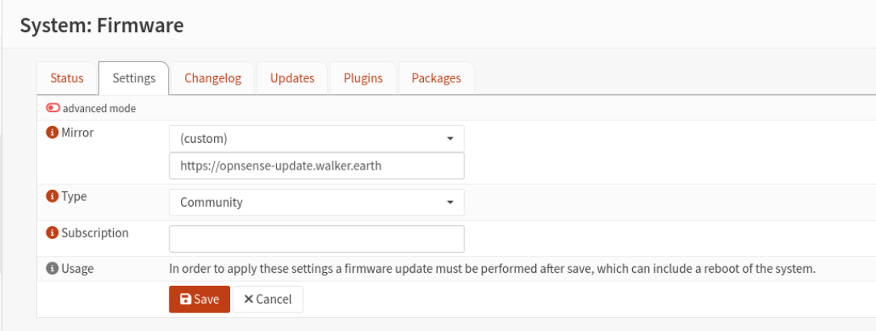Click the caret arrow of Mirror select

[451, 139]
